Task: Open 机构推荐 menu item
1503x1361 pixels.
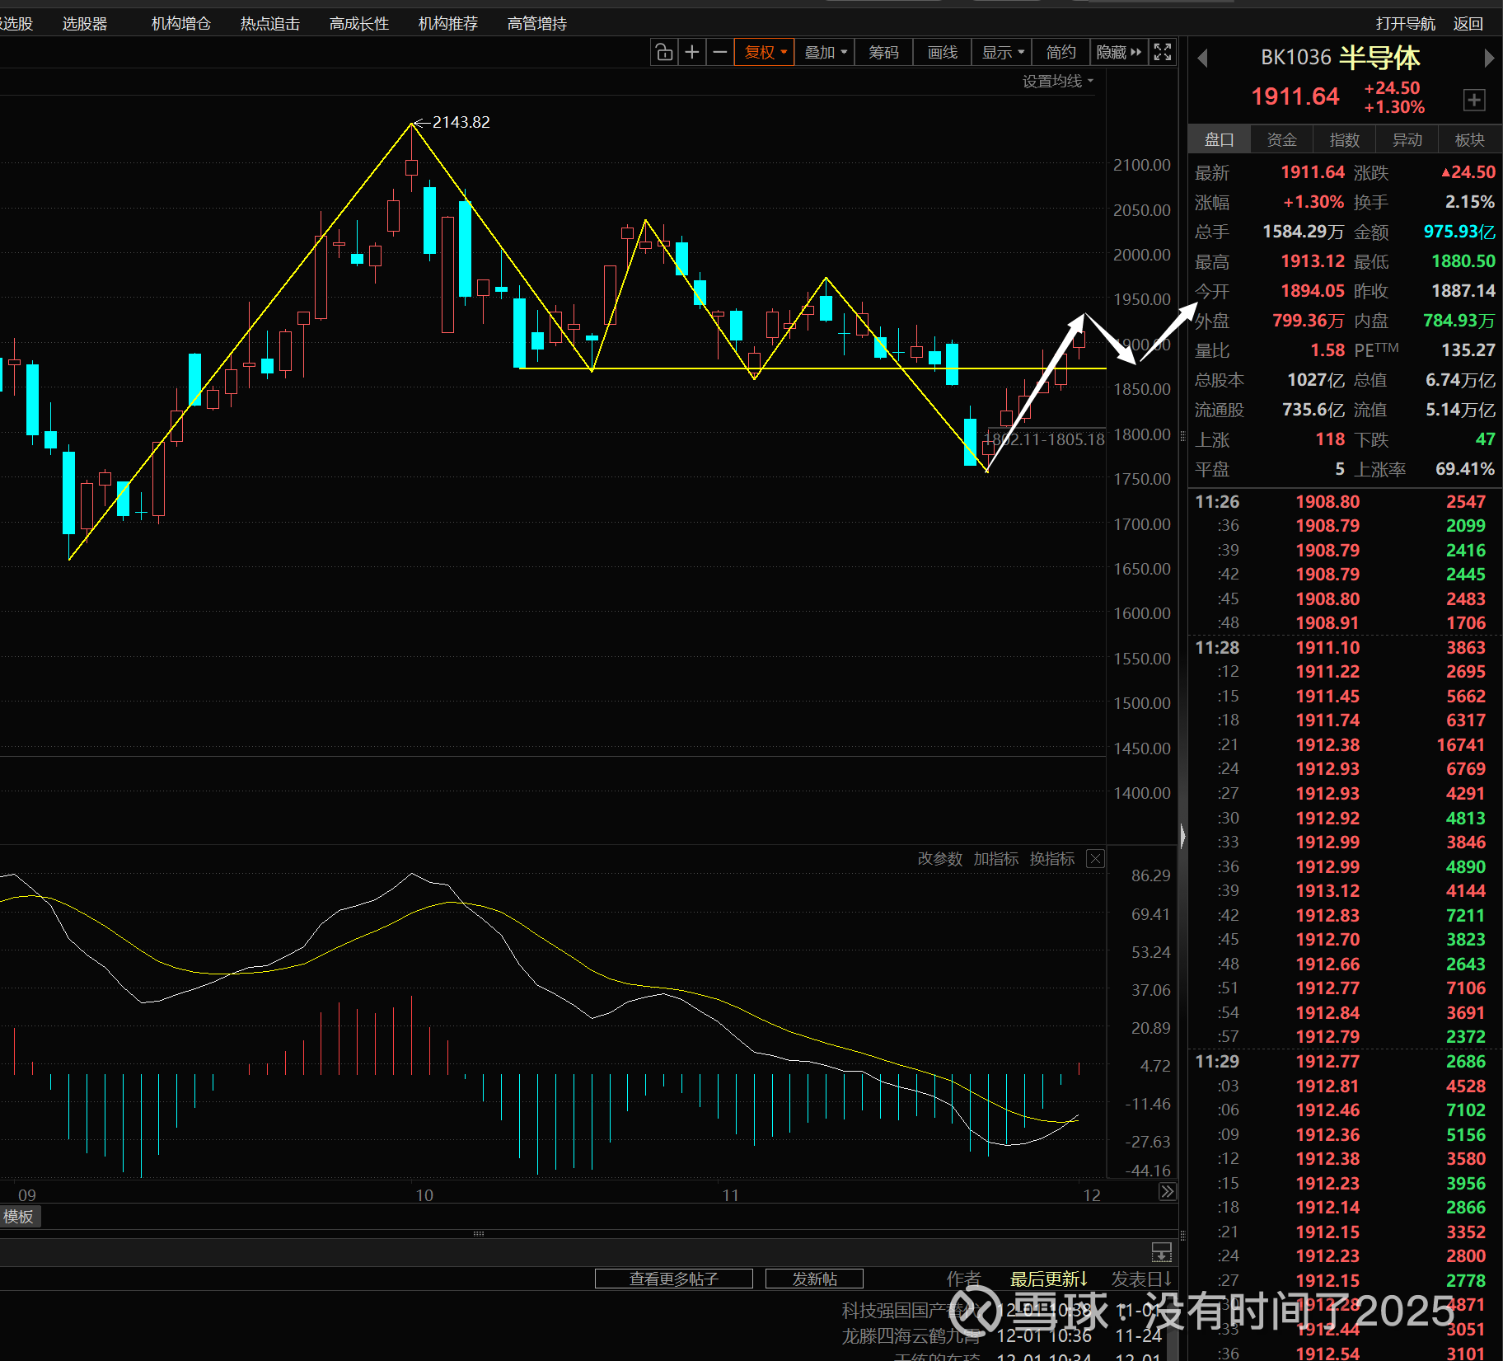Action: (x=448, y=24)
